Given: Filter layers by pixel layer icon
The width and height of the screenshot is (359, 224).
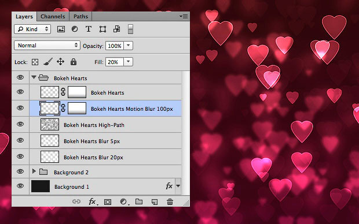Looking at the screenshot, I should click(61, 29).
